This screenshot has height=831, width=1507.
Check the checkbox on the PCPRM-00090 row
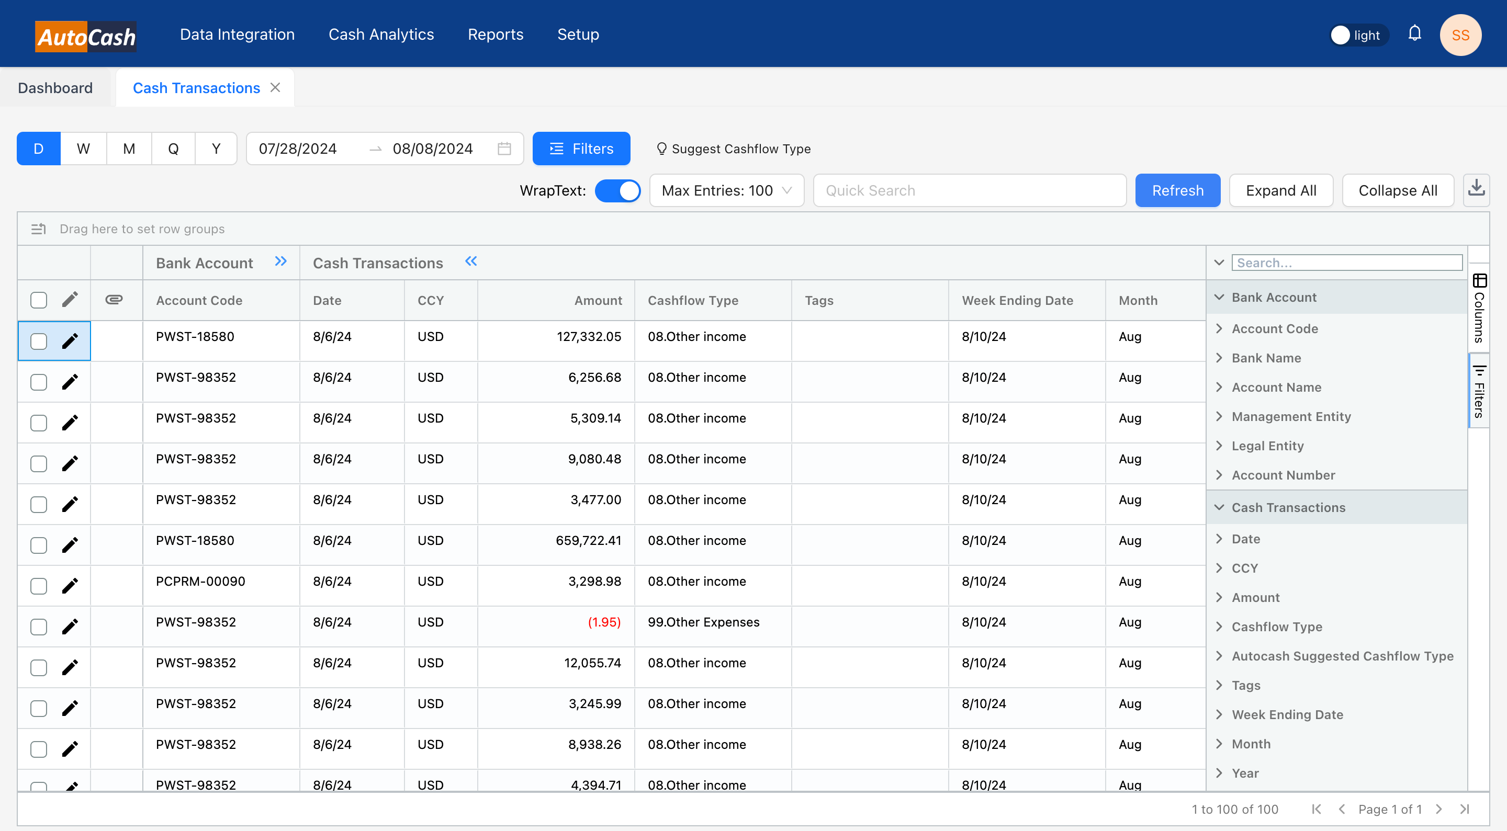[x=38, y=585]
